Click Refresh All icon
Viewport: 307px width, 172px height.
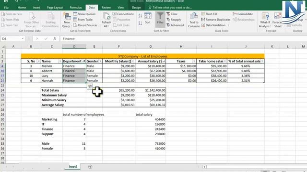(106, 20)
